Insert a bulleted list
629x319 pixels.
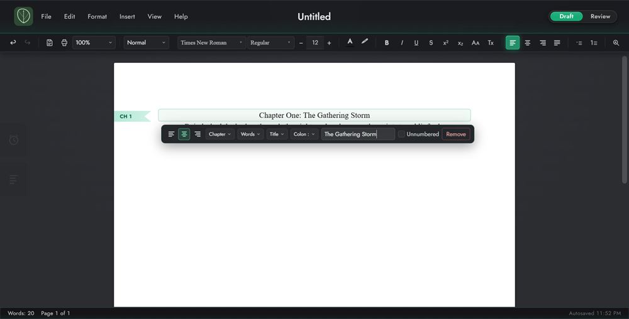tap(579, 43)
